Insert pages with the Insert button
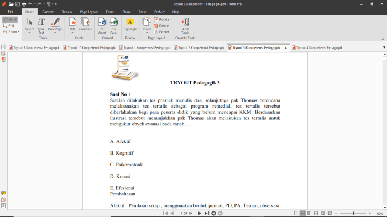 click(x=147, y=25)
